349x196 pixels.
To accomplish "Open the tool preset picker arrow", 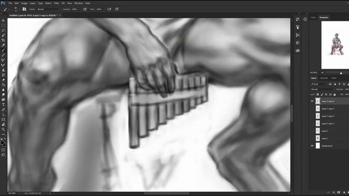I will [9, 9].
